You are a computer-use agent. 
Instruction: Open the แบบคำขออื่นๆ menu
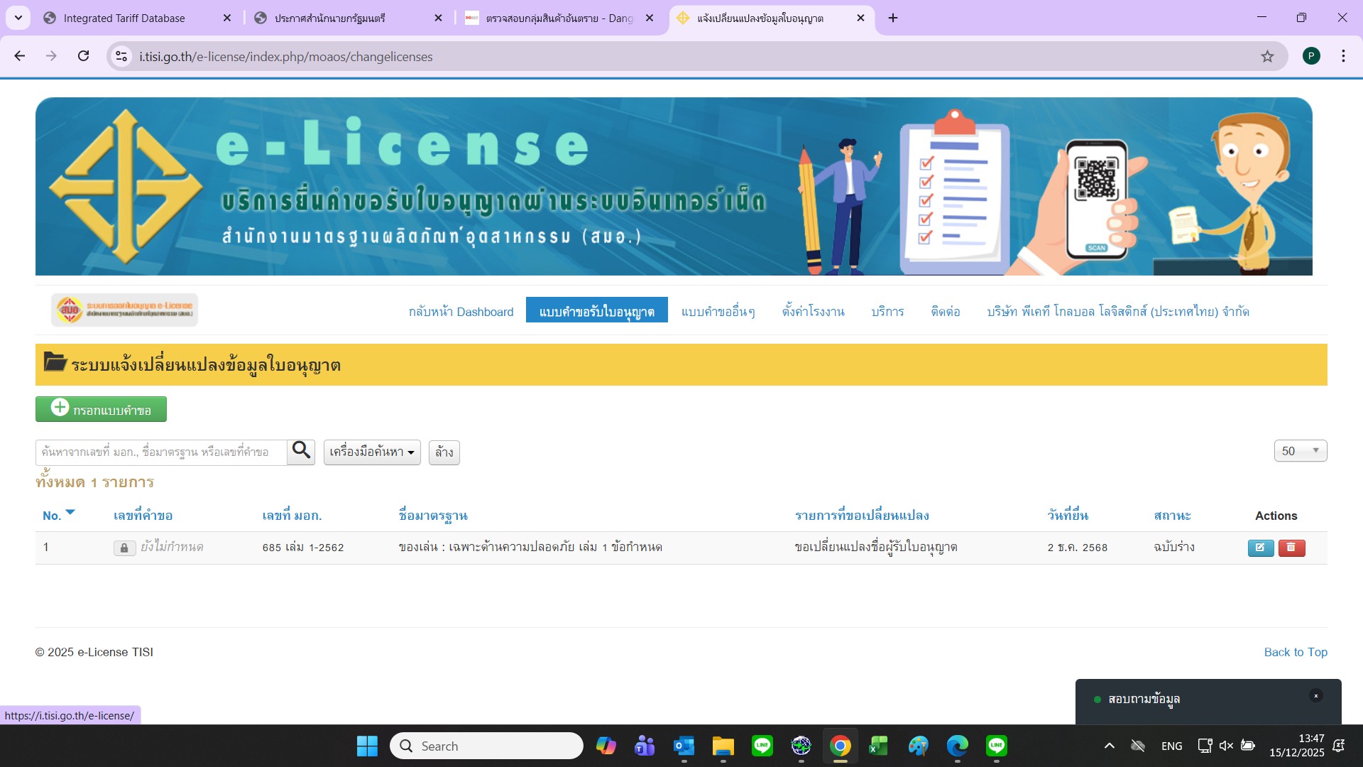pos(718,311)
